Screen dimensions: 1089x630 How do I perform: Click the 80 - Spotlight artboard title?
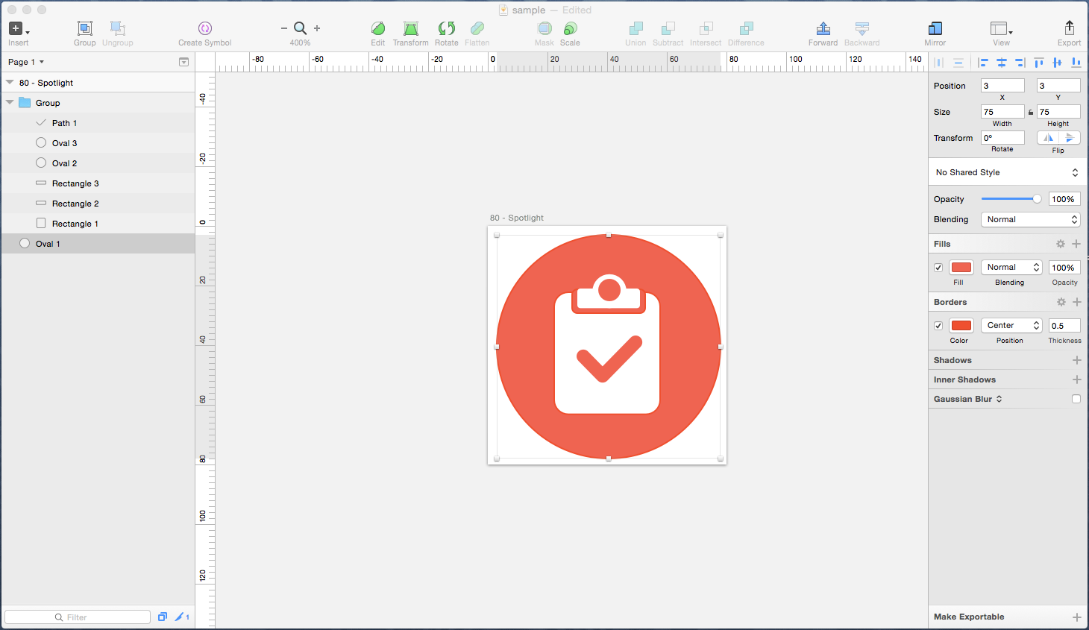(517, 218)
